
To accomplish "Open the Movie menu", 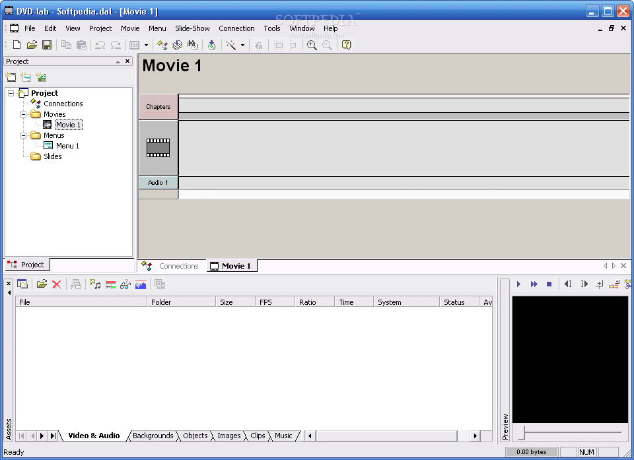I will pyautogui.click(x=130, y=28).
